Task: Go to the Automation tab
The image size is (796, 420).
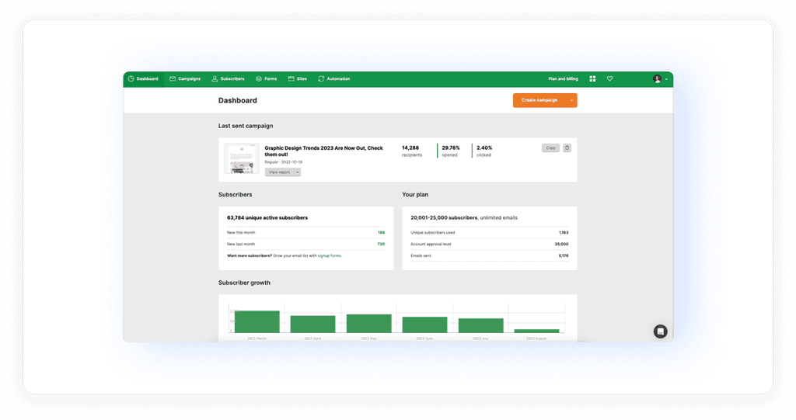Action: click(x=333, y=79)
